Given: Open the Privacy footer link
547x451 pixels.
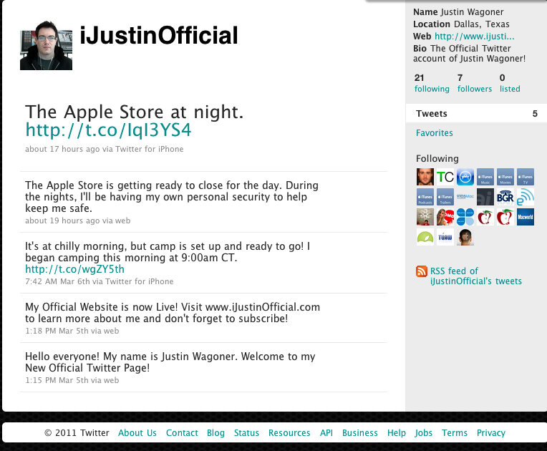Looking at the screenshot, I should [x=491, y=433].
